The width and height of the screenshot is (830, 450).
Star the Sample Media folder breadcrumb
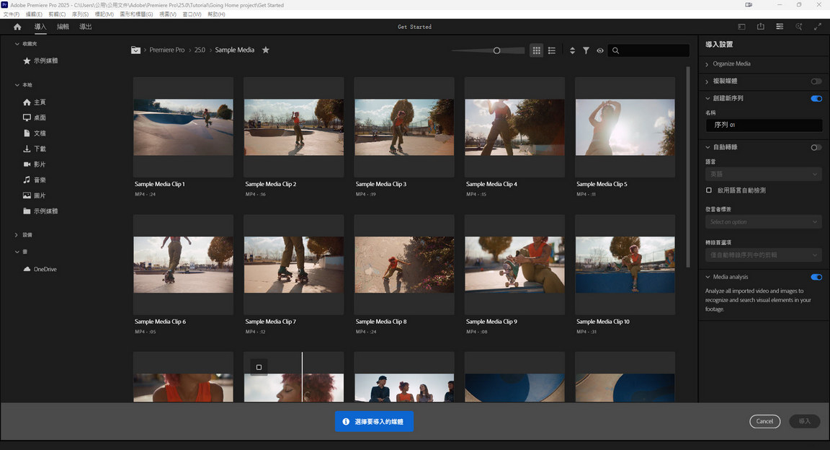[265, 50]
